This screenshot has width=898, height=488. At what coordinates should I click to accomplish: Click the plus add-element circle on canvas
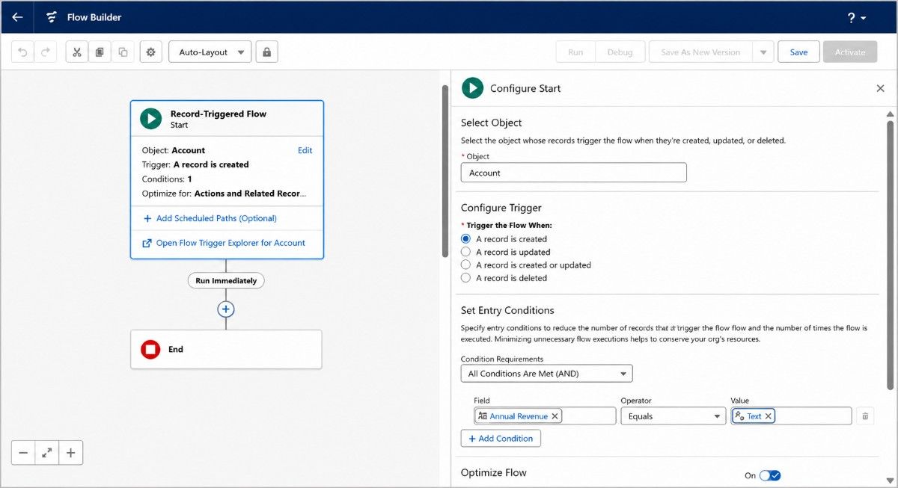point(226,309)
